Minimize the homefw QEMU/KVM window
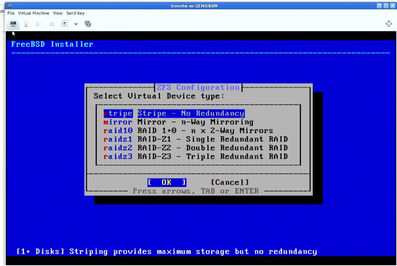 (x=379, y=6)
